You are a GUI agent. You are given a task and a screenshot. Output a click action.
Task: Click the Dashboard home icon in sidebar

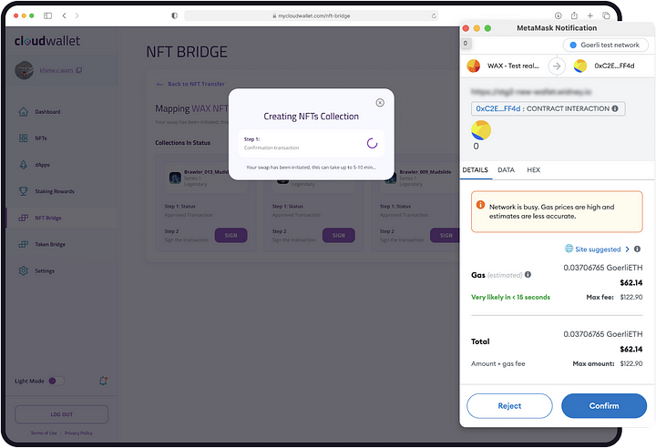(24, 112)
